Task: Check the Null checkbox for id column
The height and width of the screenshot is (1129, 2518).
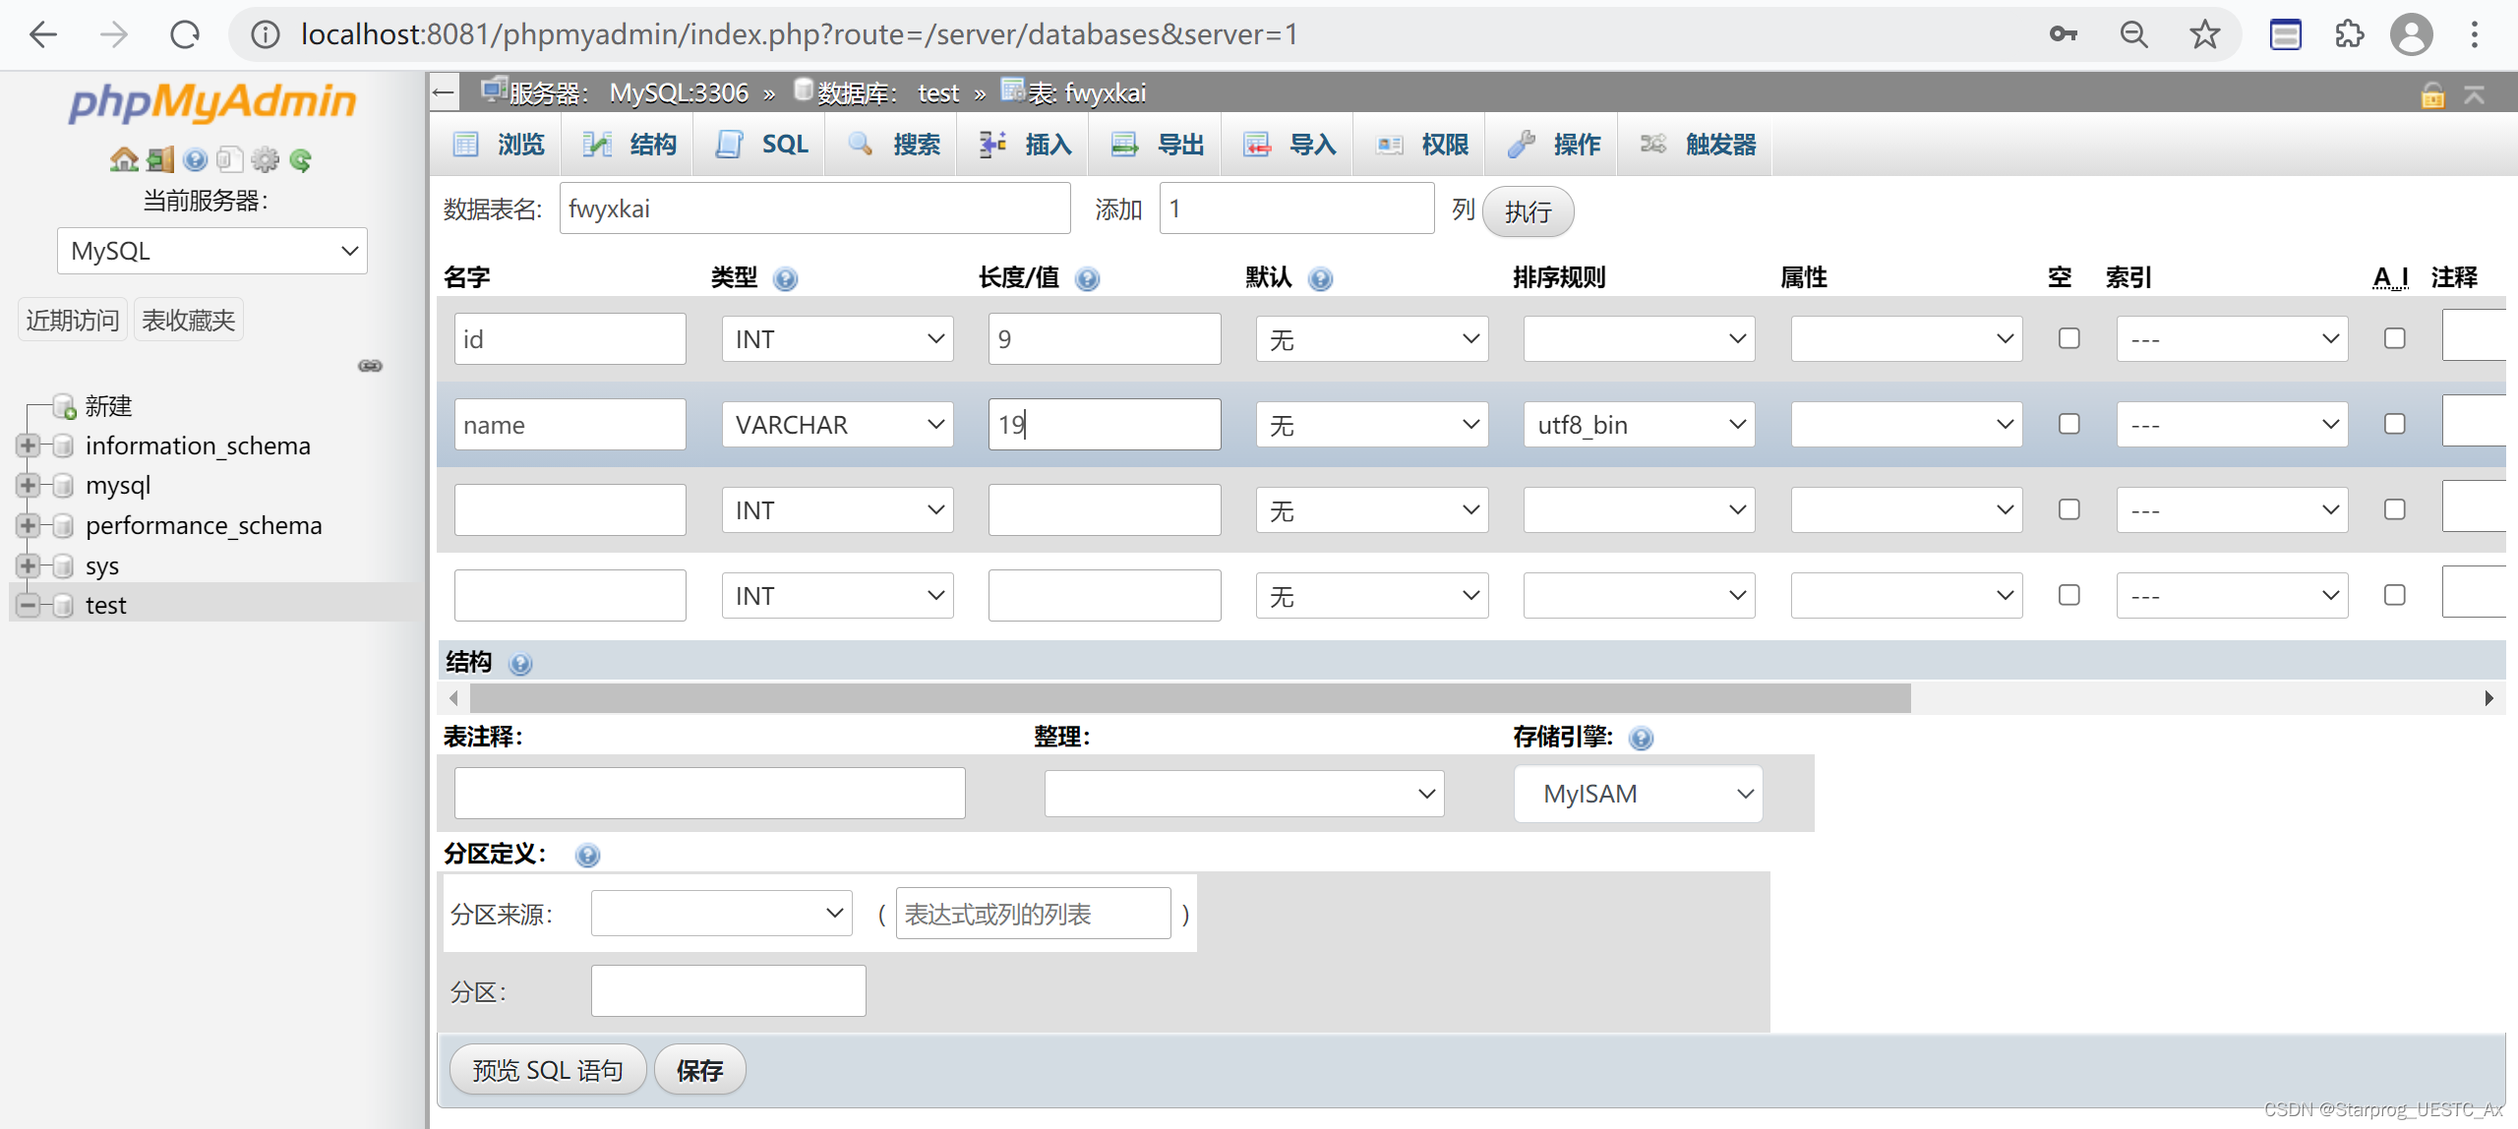Action: (x=2068, y=338)
